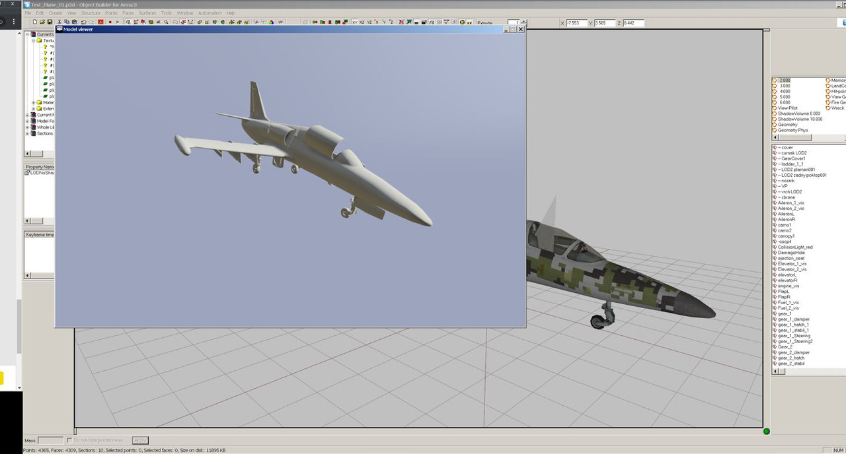Open the Create menu

(x=56, y=13)
